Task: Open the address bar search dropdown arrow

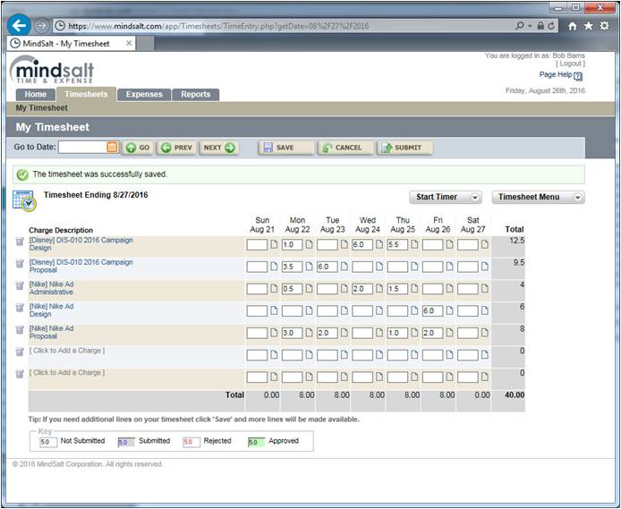Action: pyautogui.click(x=530, y=26)
